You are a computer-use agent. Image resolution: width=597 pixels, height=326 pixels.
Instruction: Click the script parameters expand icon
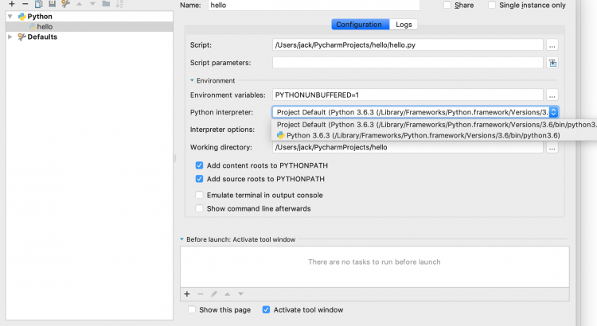pos(552,62)
